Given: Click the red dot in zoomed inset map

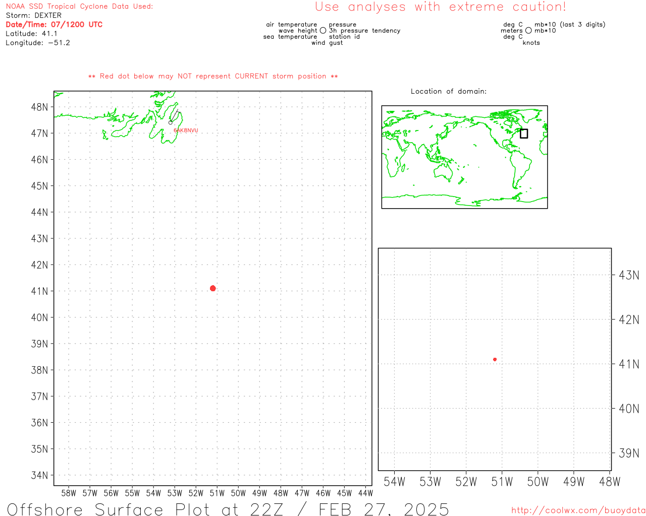Looking at the screenshot, I should [495, 359].
